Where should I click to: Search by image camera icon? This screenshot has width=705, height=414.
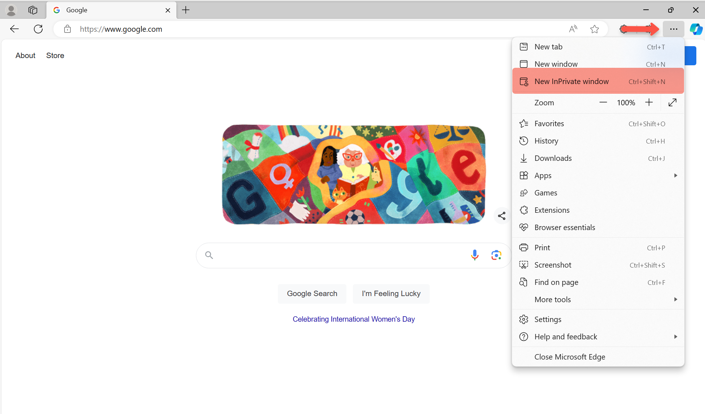[x=496, y=255]
